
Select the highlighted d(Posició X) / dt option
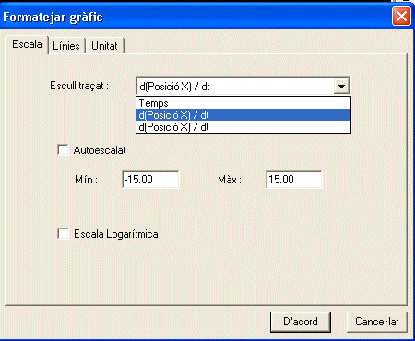[243, 115]
